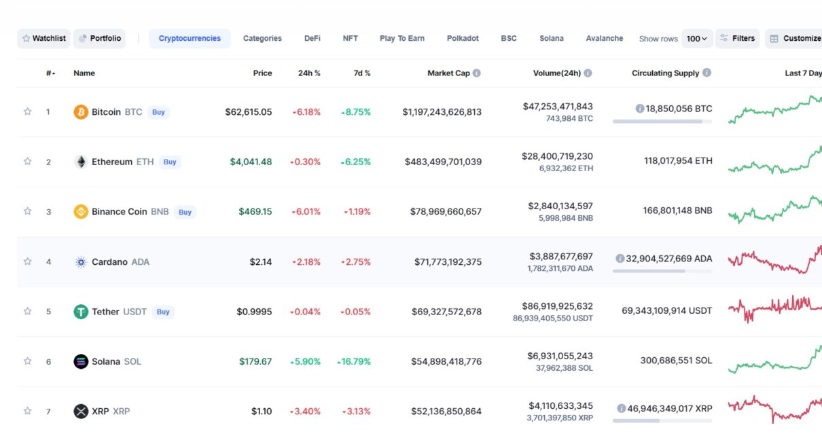The height and width of the screenshot is (436, 822).
Task: Sort by the Circulating Supply header text
Action: click(666, 73)
